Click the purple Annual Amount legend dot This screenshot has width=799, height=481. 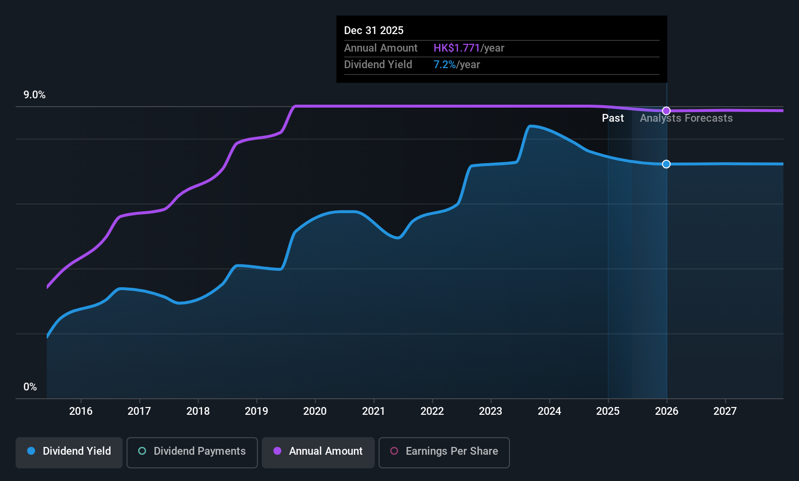(277, 451)
